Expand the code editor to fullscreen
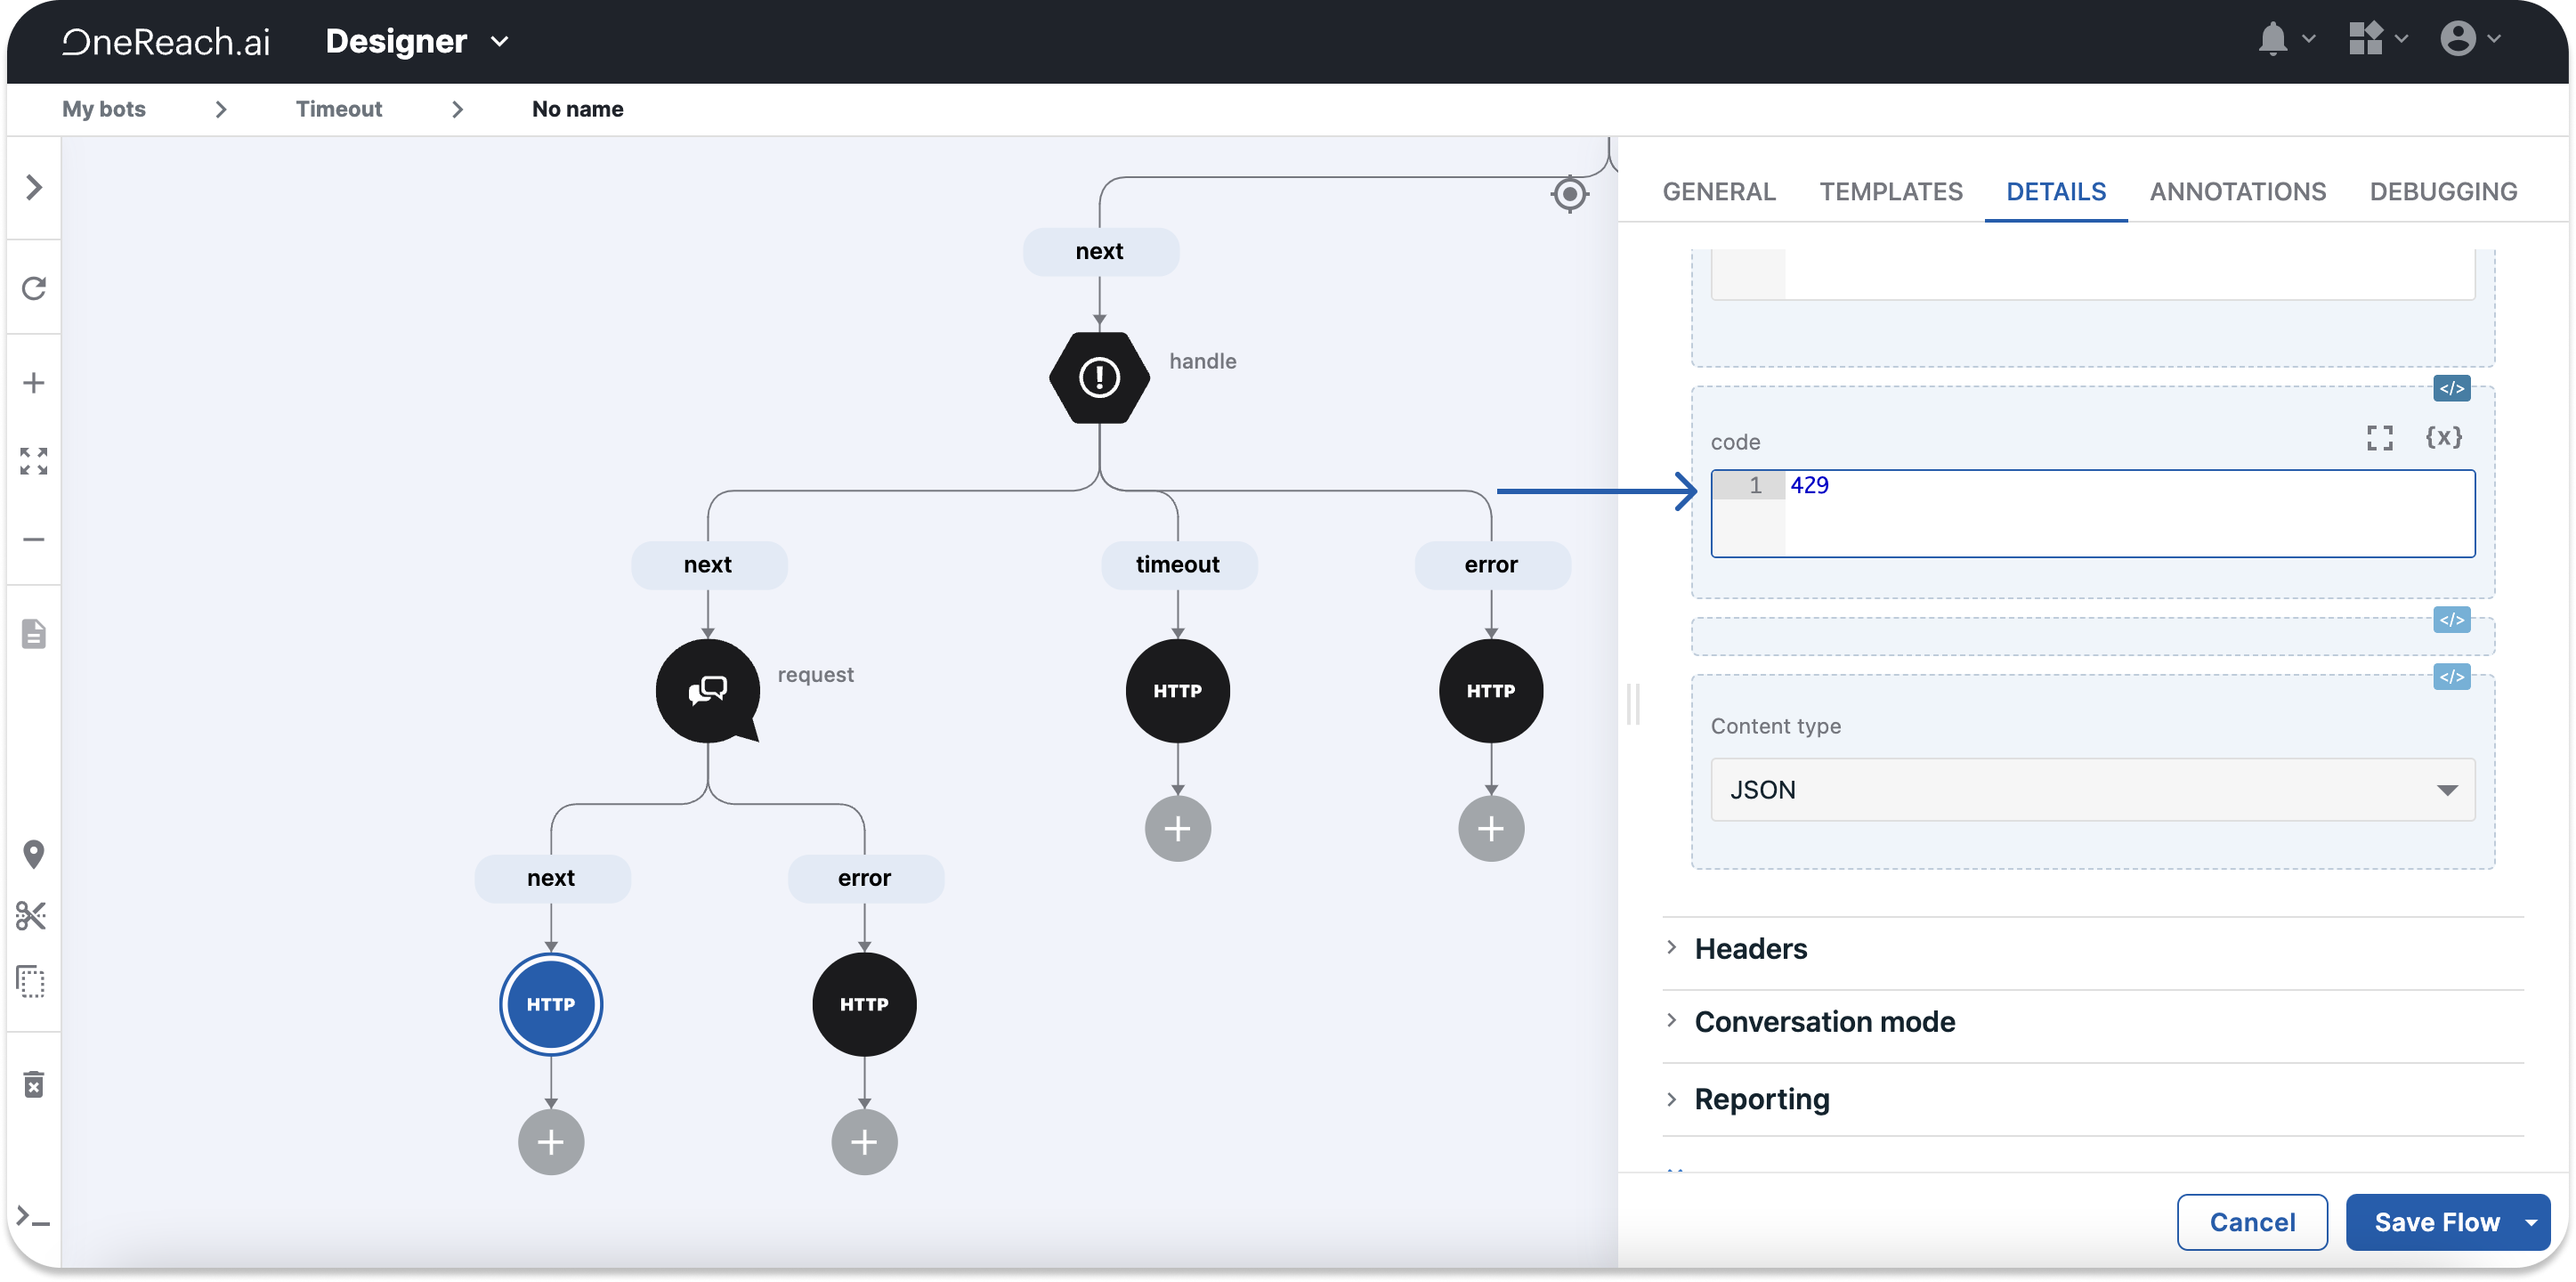This screenshot has width=2576, height=1282. [2379, 438]
